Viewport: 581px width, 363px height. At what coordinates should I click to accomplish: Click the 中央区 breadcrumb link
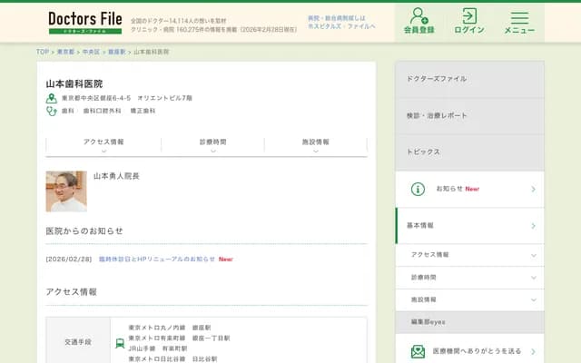(x=91, y=52)
